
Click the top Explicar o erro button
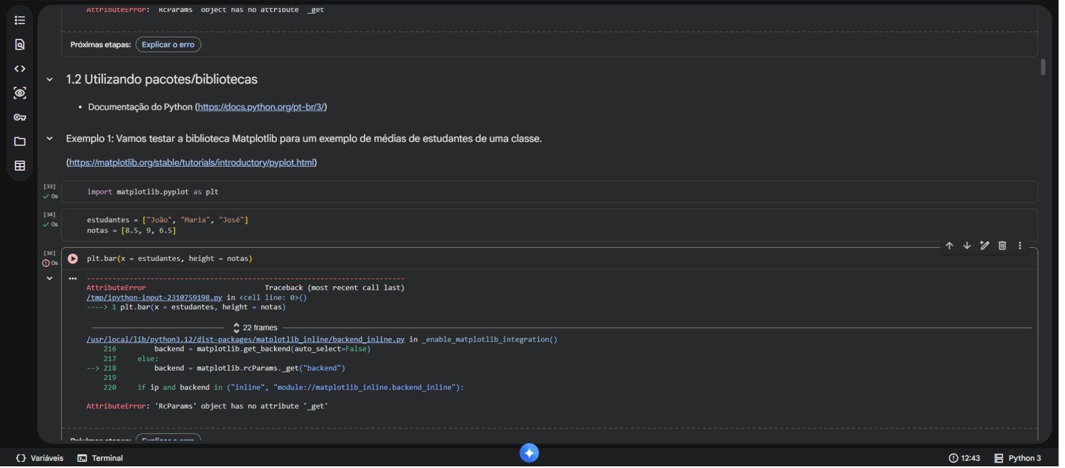[168, 45]
